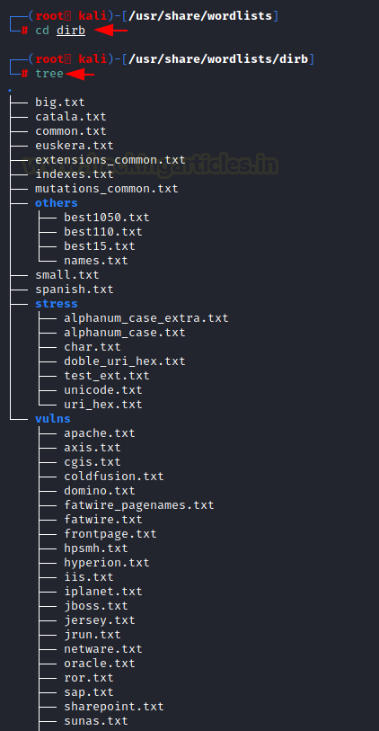Click apache.txt under vulns
Screen dimensions: 379x731
point(100,432)
